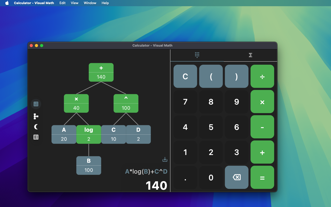Screen dimensions: 331x207
Task: Tap the decimal point key
Action: coord(185,177)
